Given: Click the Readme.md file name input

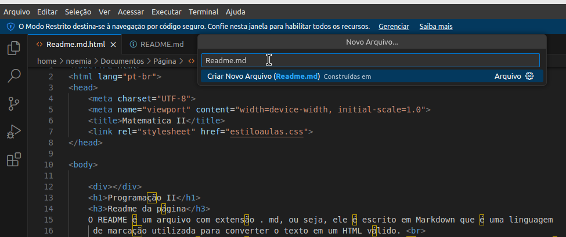Looking at the screenshot, I should pos(370,60).
